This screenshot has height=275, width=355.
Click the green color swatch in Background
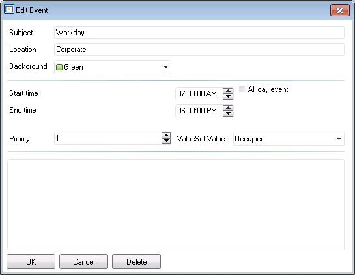59,67
